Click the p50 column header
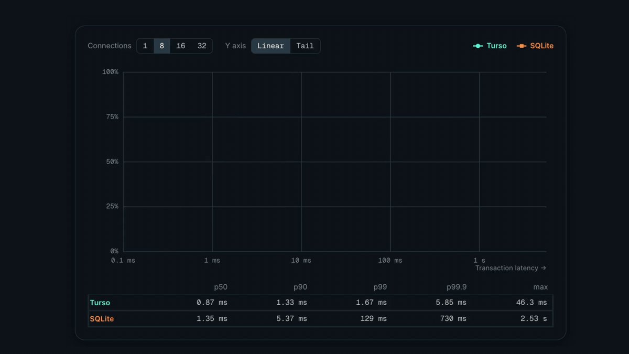Viewport: 629px width, 354px height. pyautogui.click(x=221, y=287)
